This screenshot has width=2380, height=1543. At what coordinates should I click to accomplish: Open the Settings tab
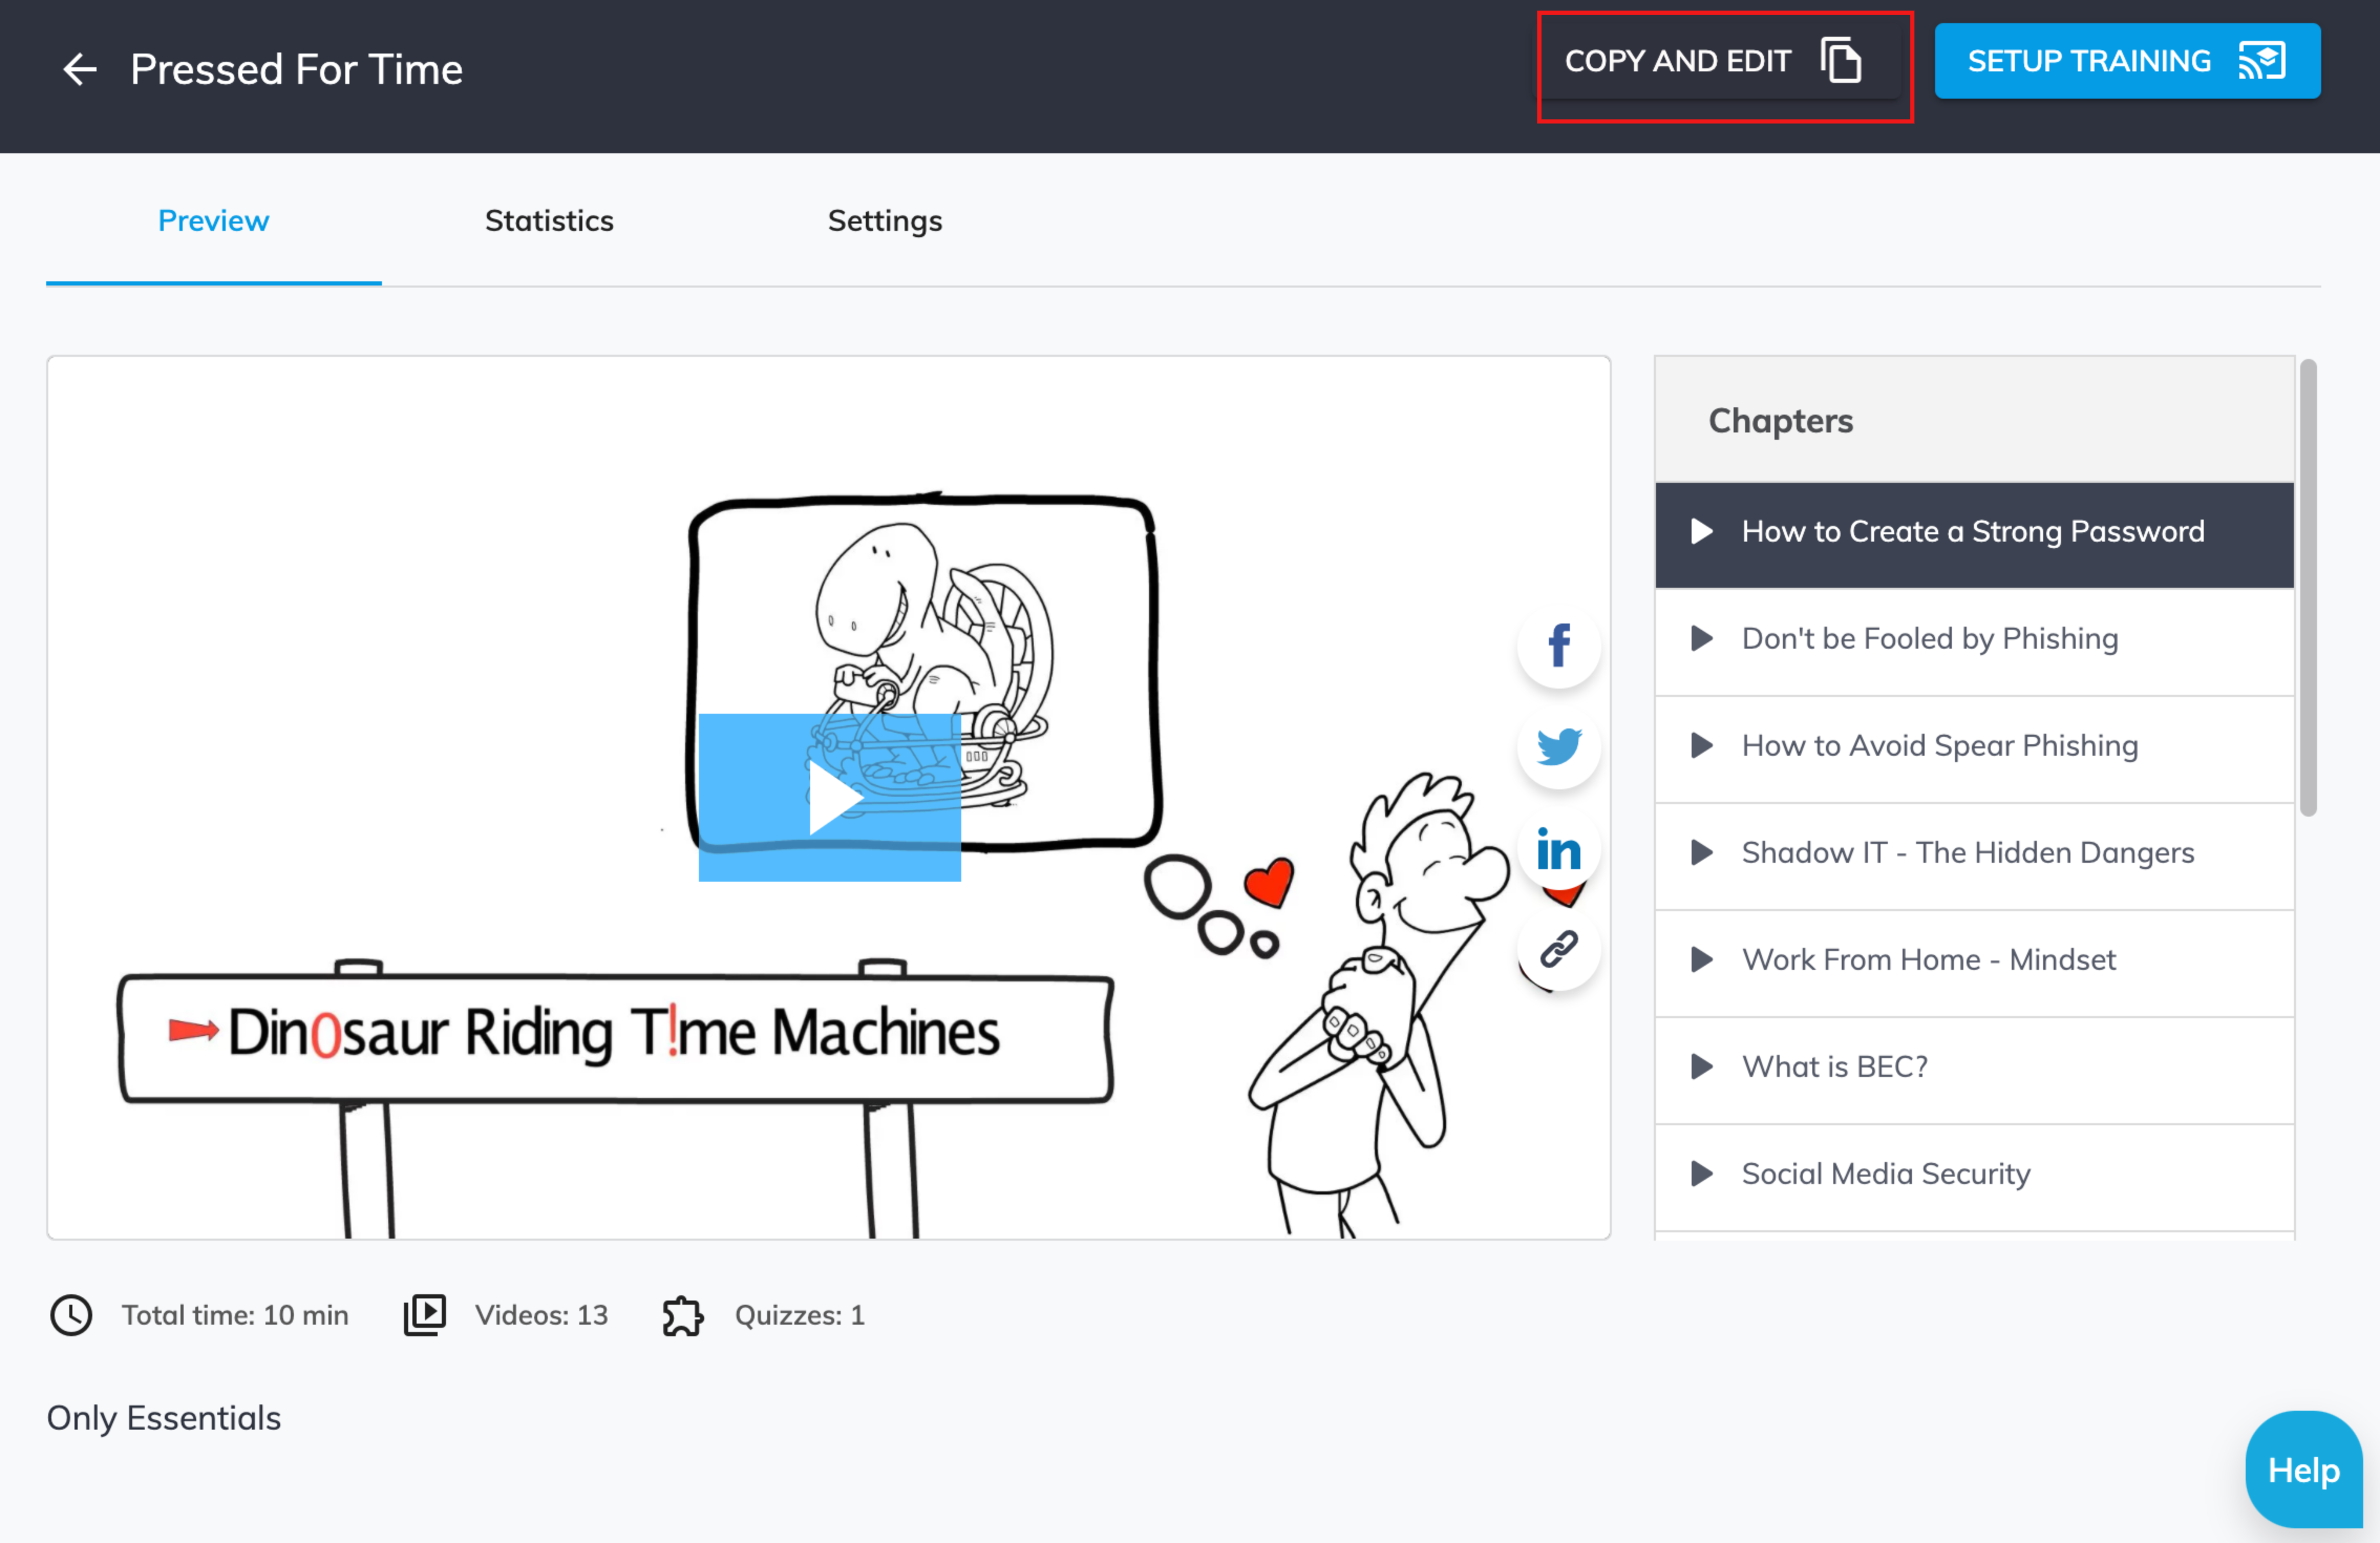(885, 220)
